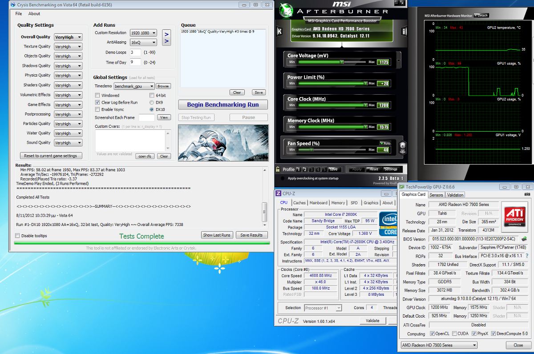Open the File menu in Crysis Benchmarking
The width and height of the screenshot is (534, 354).
point(19,14)
